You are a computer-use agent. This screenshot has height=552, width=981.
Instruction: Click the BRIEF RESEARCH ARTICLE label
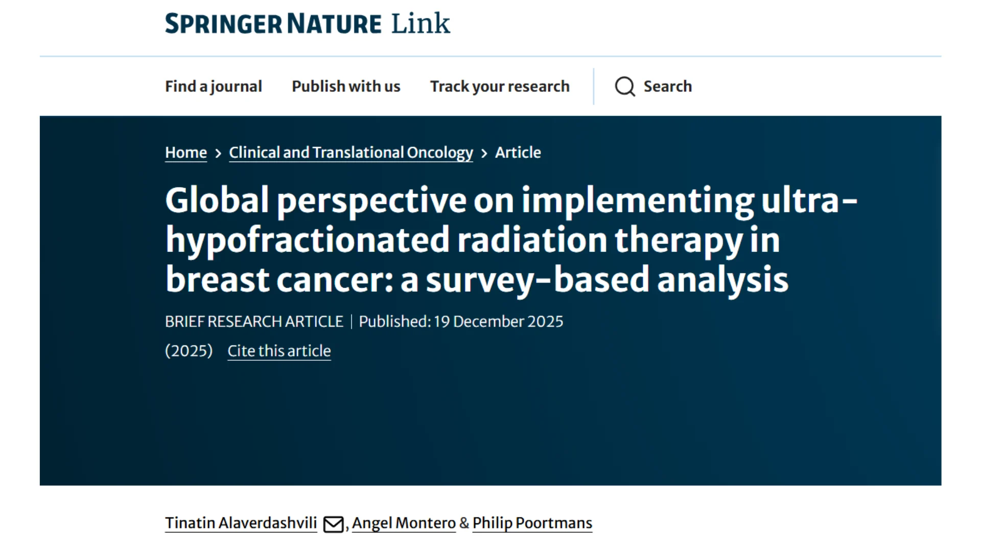[254, 321]
